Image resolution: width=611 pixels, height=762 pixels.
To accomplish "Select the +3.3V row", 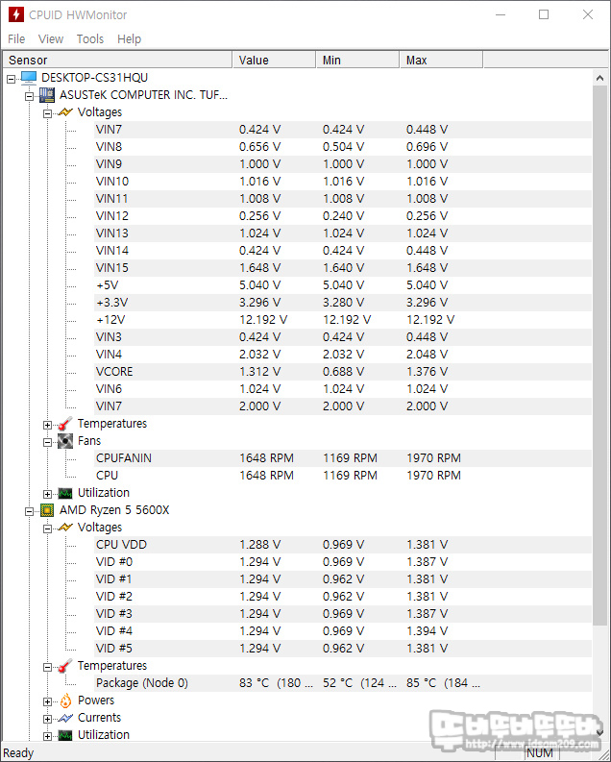I will click(343, 303).
